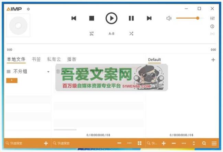Click the middle quick search field
The image size is (223, 152).
pos(83,143)
